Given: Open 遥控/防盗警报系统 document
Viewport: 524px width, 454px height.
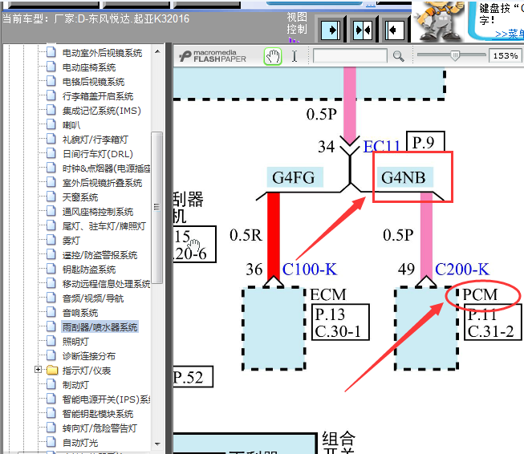Looking at the screenshot, I should [100, 255].
